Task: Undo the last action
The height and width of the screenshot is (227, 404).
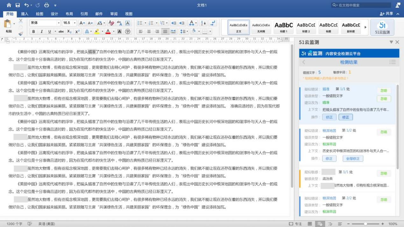Action: click(x=26, y=5)
